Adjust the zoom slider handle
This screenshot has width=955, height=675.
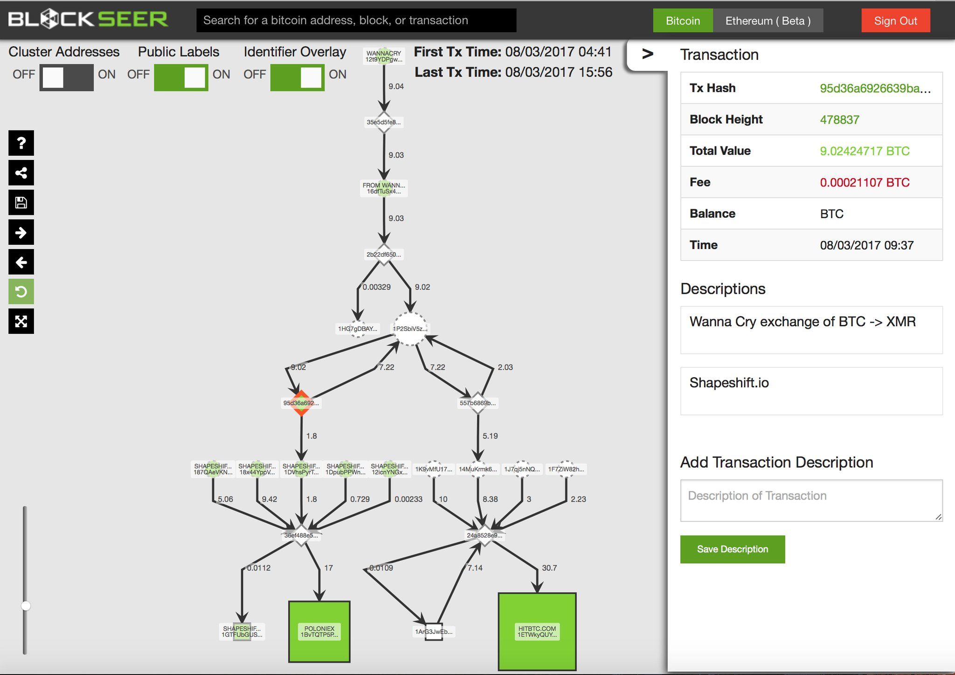point(26,606)
